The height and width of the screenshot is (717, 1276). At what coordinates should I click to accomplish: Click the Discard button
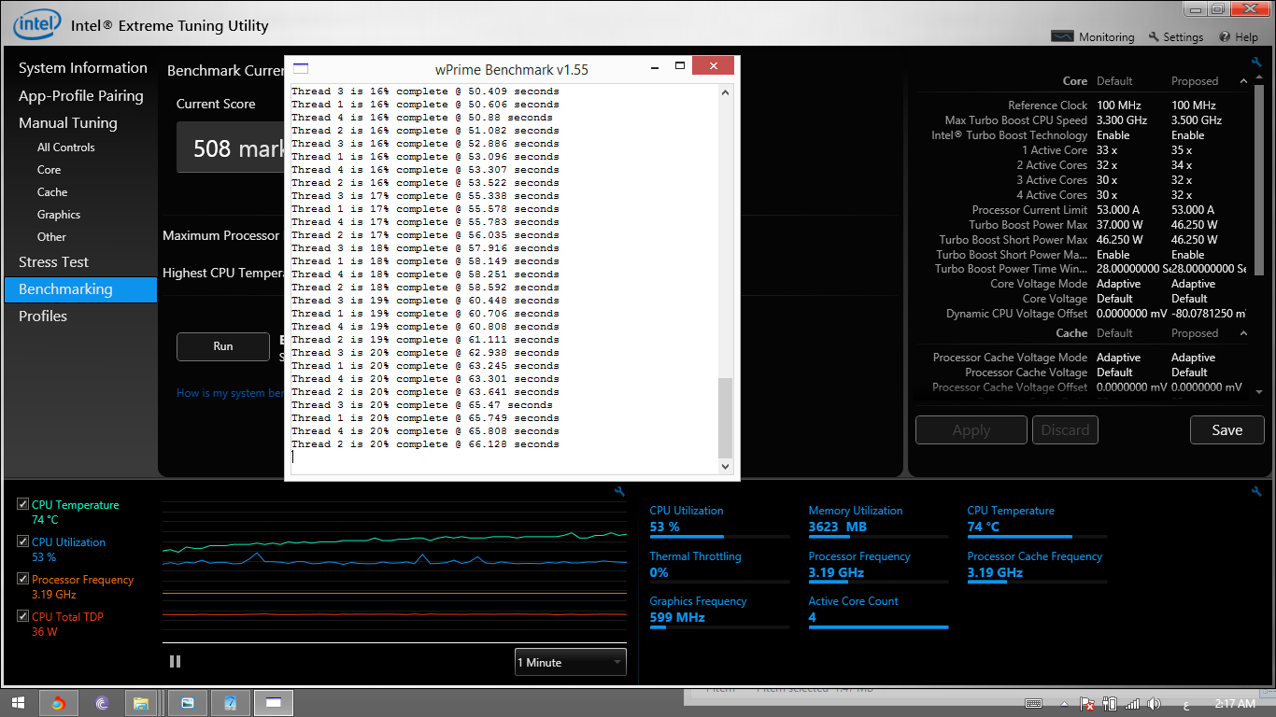point(1065,430)
